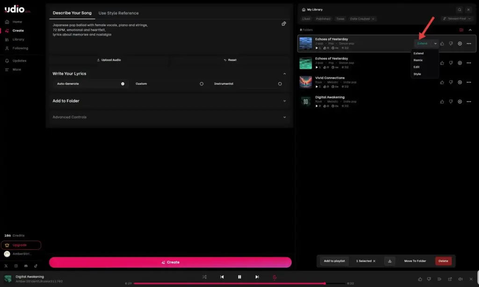The height and width of the screenshot is (287, 479).
Task: Open Vivid Connections cover thumbnail
Action: pyautogui.click(x=305, y=82)
